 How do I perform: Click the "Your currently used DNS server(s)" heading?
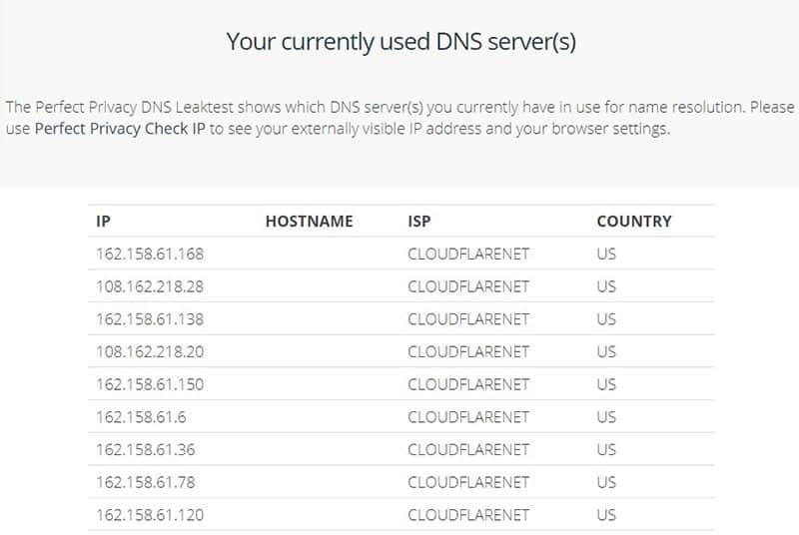(x=400, y=42)
